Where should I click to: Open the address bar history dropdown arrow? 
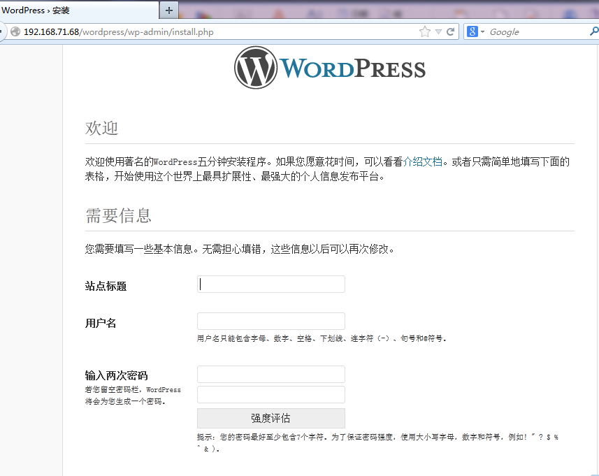click(x=438, y=31)
